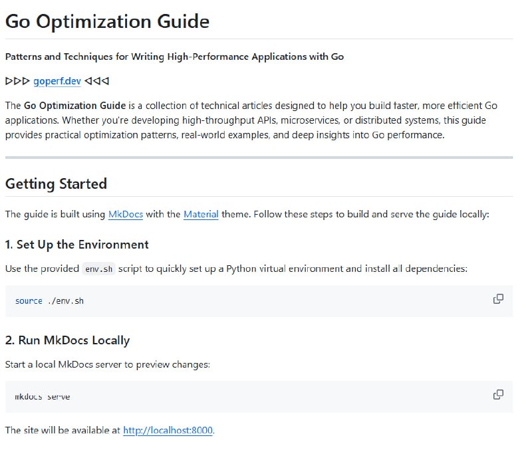The height and width of the screenshot is (452, 532).
Task: Click the arrows surrounding the goperf.dev link
Action: coord(19,81)
